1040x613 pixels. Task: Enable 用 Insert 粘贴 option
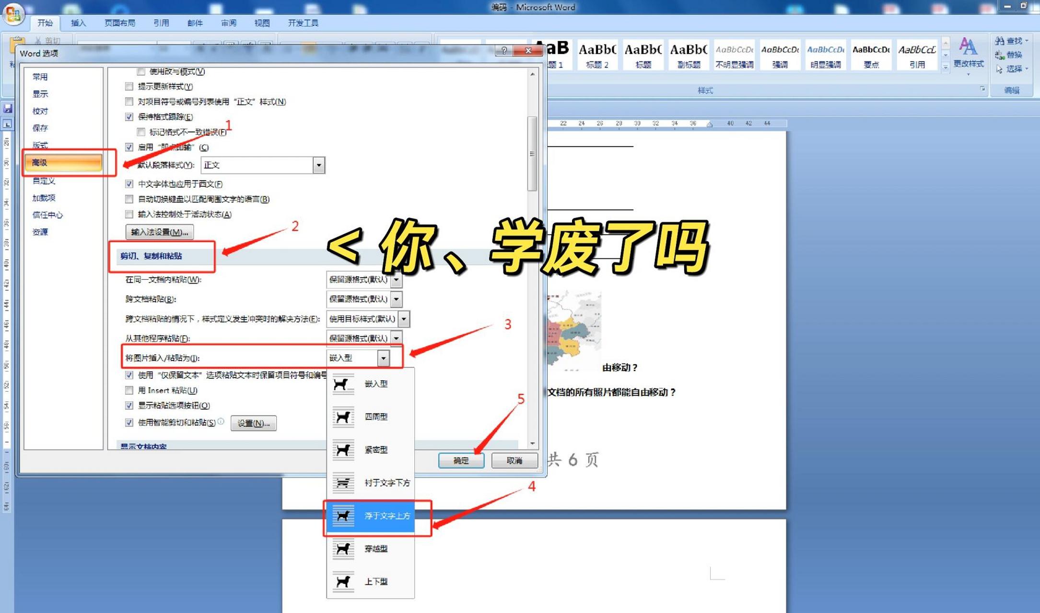click(129, 390)
